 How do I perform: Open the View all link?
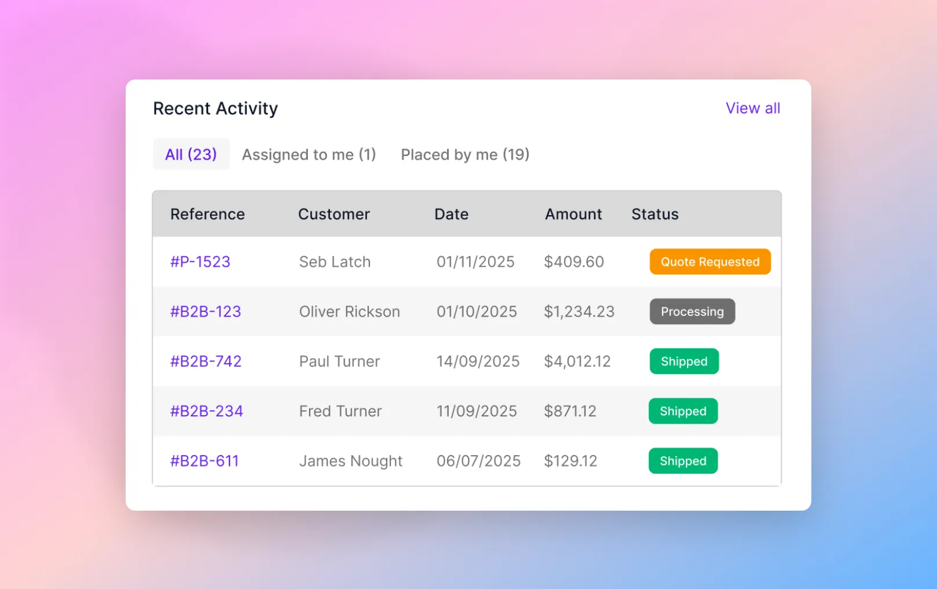753,108
